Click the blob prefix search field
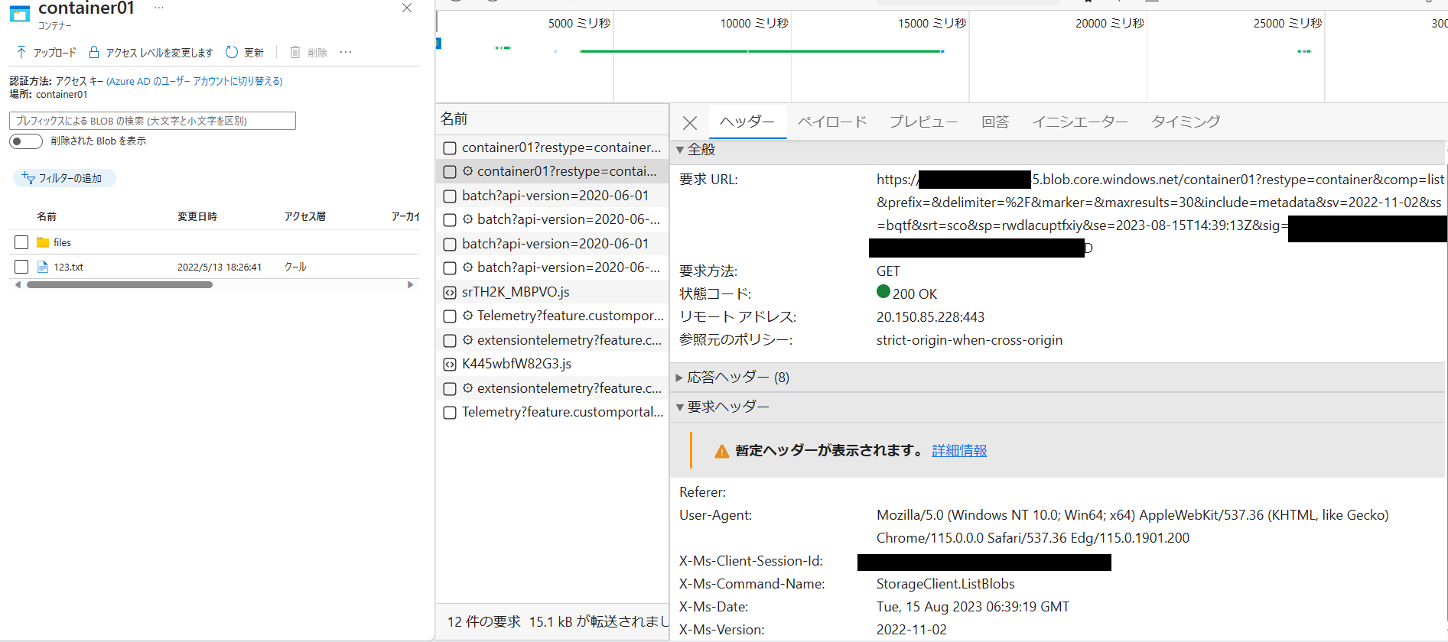This screenshot has height=642, width=1448. (152, 121)
